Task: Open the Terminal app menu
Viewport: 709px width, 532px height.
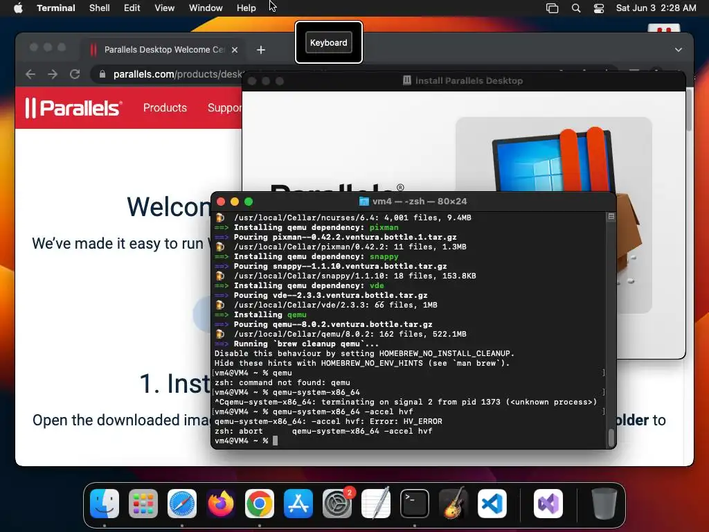Action: [55, 8]
